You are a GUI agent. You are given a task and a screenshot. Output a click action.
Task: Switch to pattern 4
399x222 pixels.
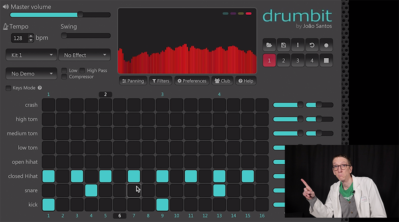pyautogui.click(x=312, y=61)
